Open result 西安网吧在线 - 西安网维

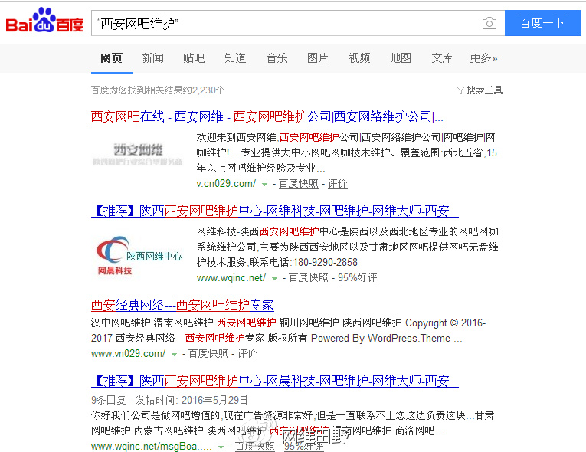pos(267,116)
